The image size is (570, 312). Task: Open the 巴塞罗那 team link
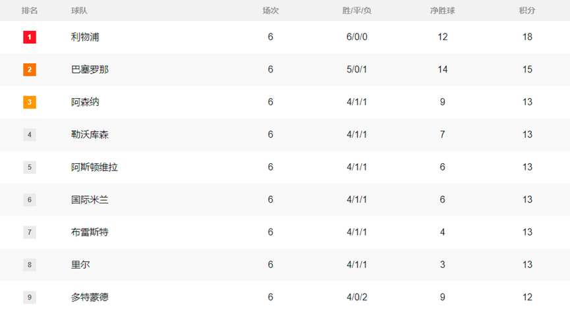[90, 70]
